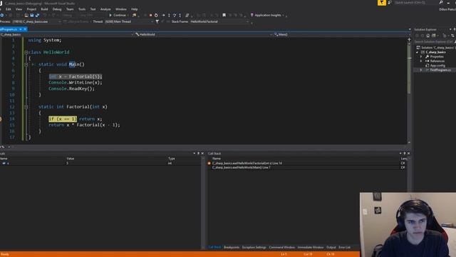Viewport: 456px width, 257px height.
Task: Click the current frame marker in Call Stack
Action: (209, 163)
